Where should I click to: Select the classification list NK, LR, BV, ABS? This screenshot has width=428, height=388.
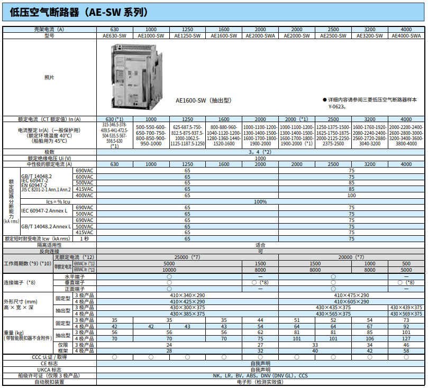point(260,376)
